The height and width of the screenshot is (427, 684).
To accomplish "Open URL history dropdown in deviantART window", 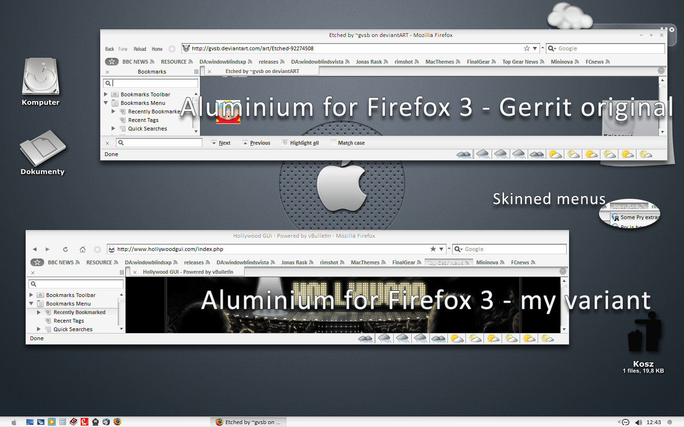I will coord(535,48).
